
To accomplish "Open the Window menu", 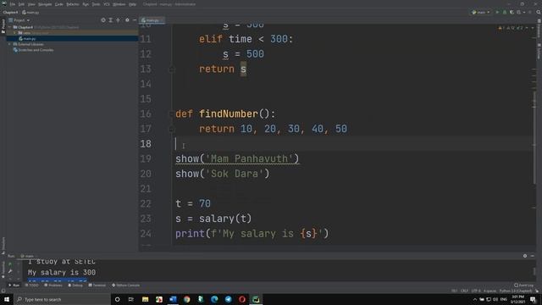I will [119, 4].
